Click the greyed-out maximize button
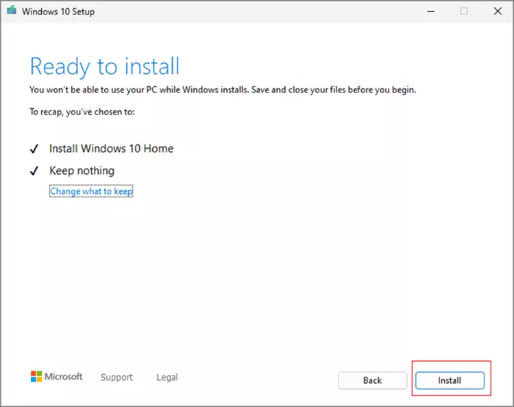Screen dimensions: 514x407 tap(464, 12)
